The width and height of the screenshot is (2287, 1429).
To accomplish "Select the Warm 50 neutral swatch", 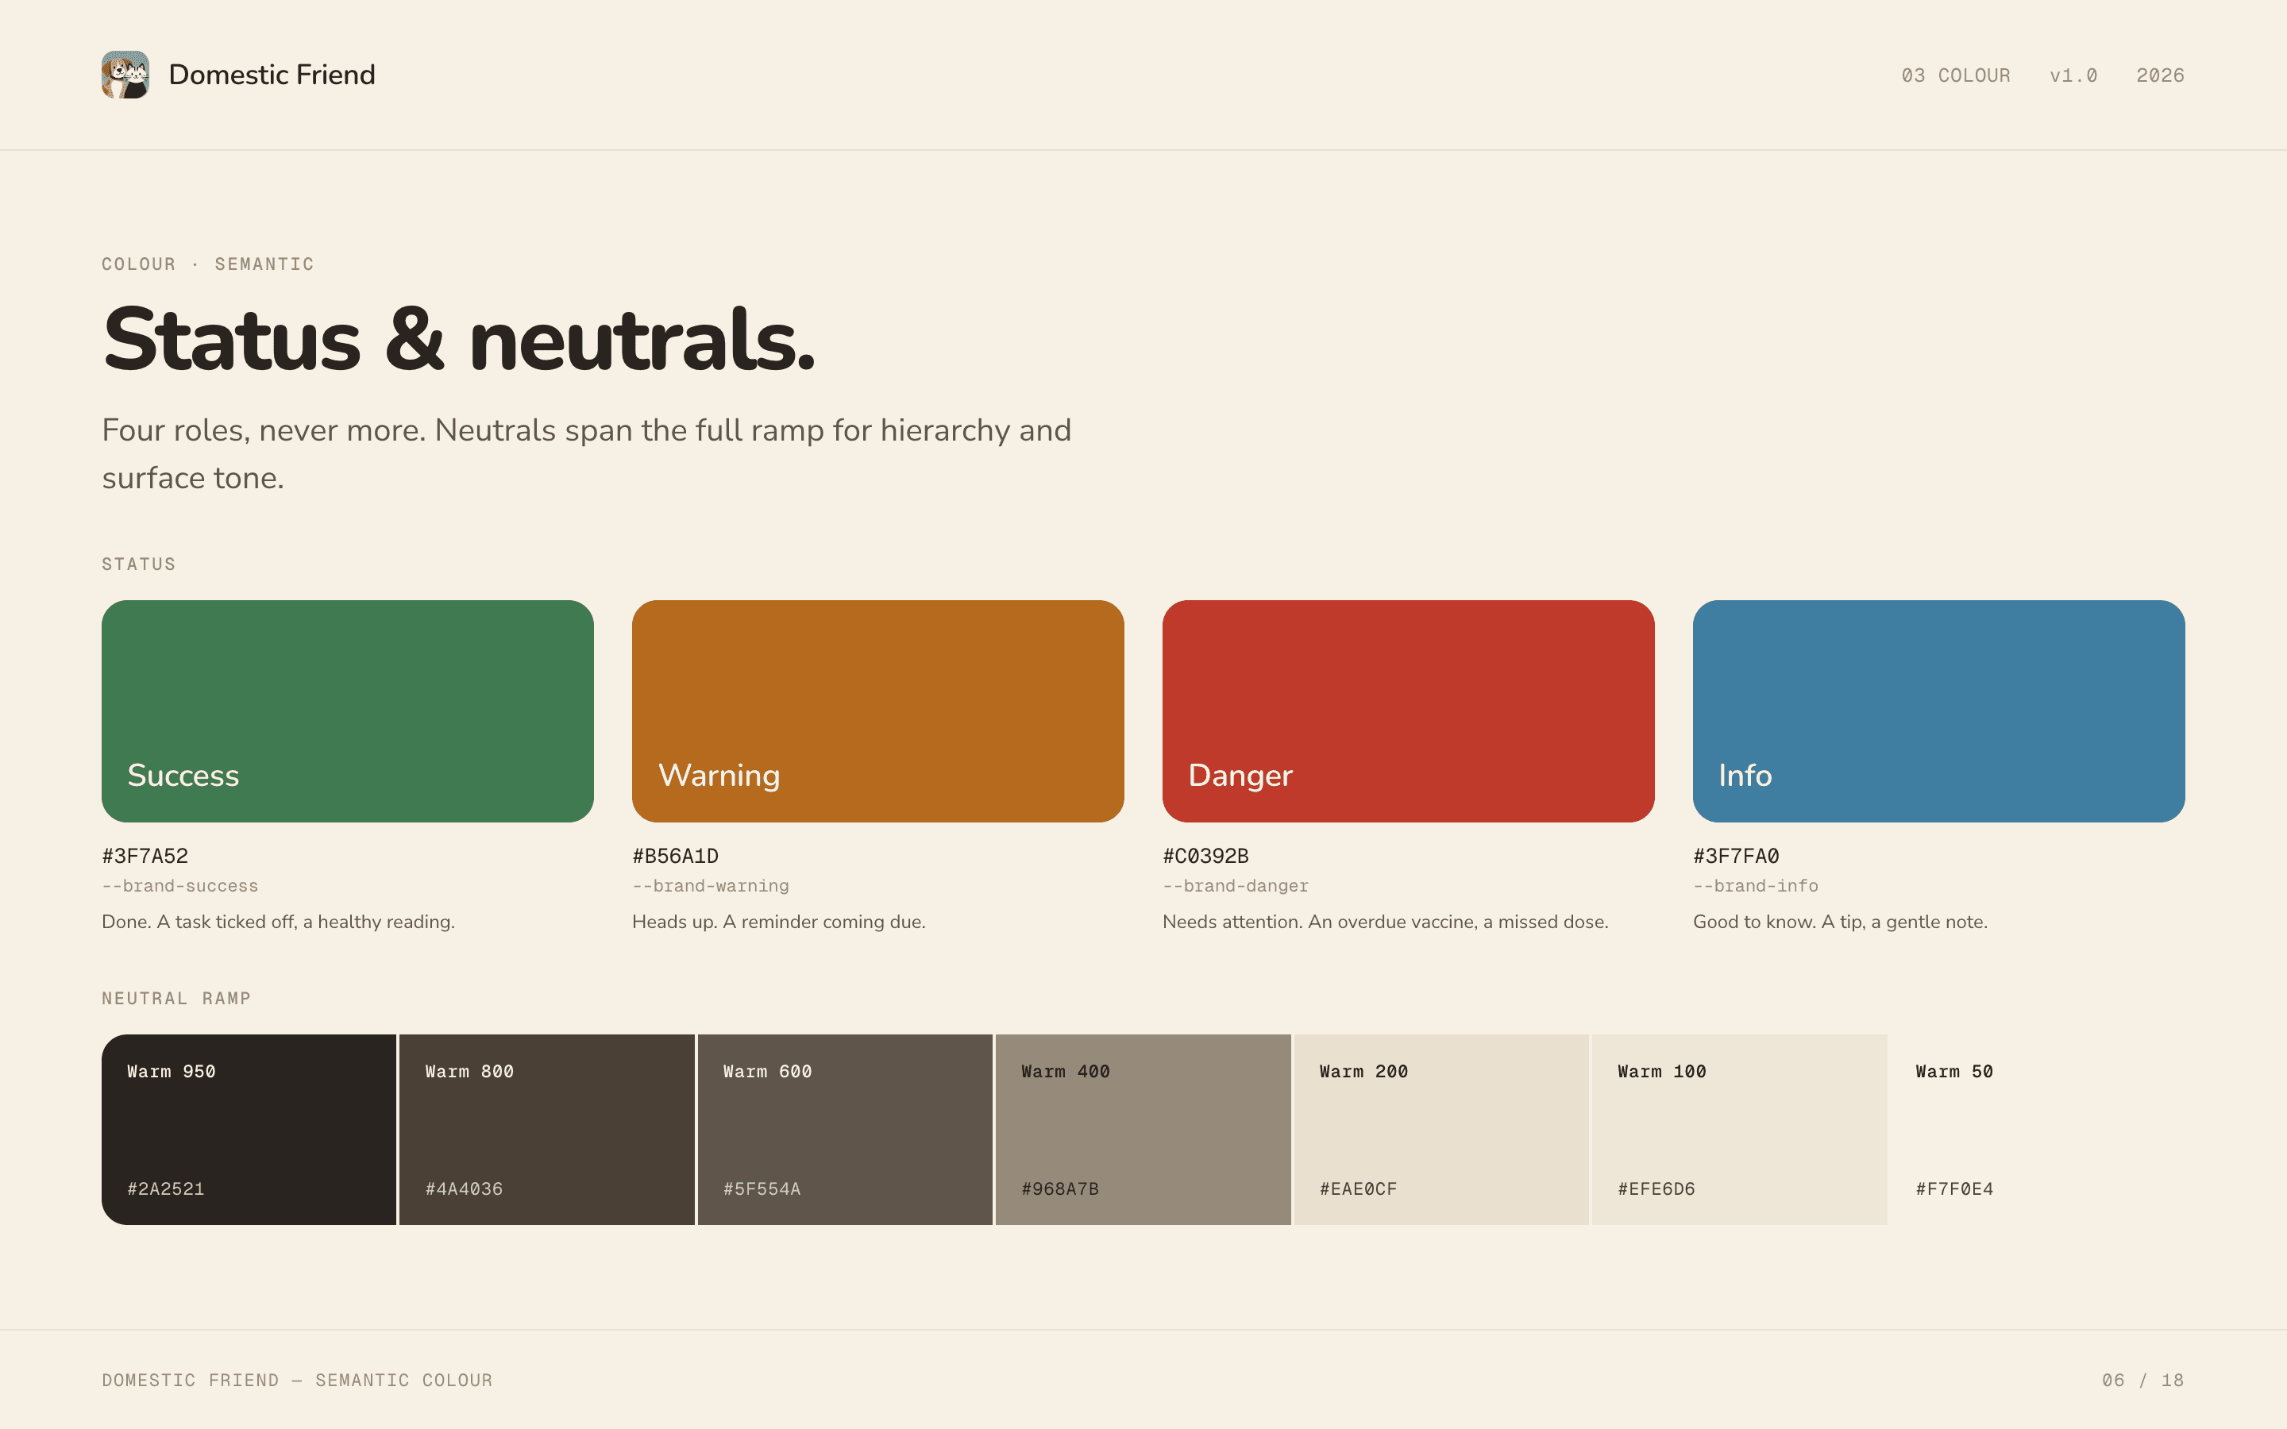I will 2038,1130.
